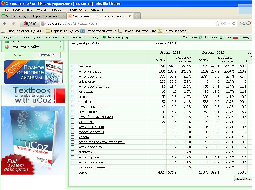Viewport: 255px width, 190px height.
Task: Close the Статистика сайта tab
Action: [x=130, y=16]
